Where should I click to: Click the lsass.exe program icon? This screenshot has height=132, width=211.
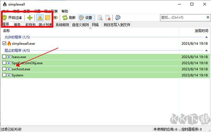point(9,57)
